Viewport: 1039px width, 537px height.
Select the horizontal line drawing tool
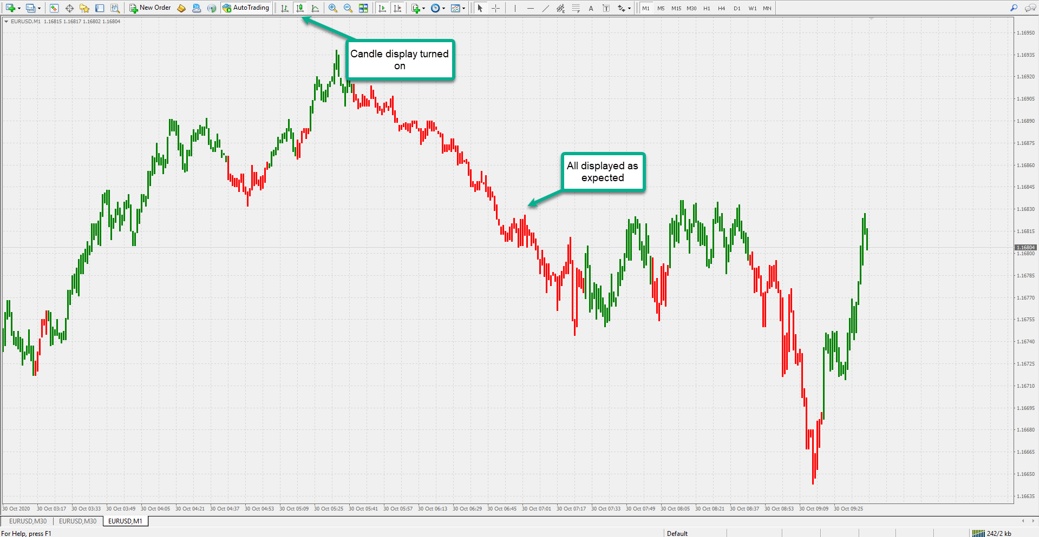[x=530, y=8]
